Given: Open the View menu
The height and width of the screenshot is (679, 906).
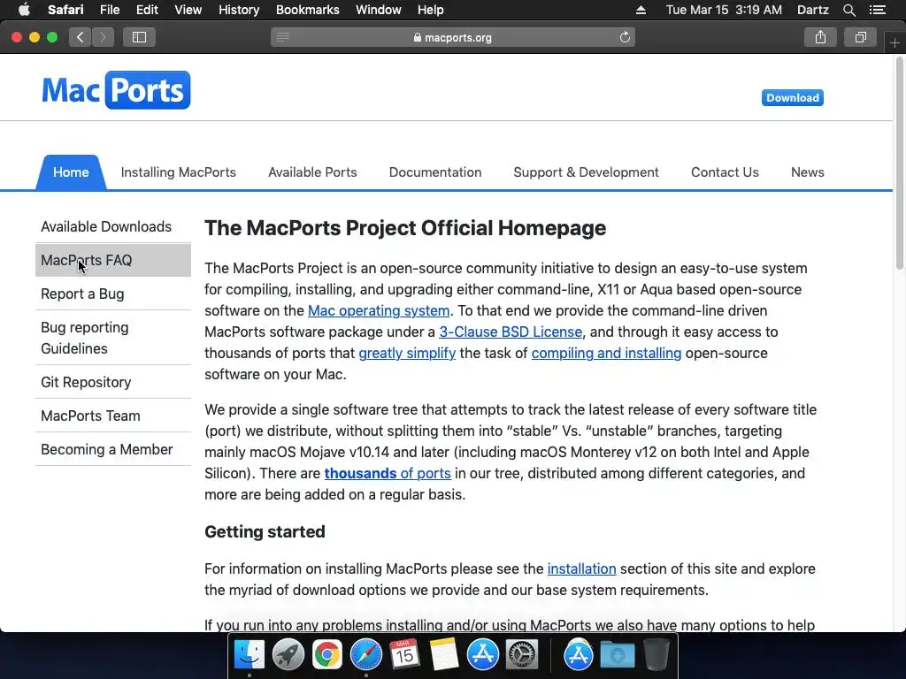Looking at the screenshot, I should coord(188,10).
